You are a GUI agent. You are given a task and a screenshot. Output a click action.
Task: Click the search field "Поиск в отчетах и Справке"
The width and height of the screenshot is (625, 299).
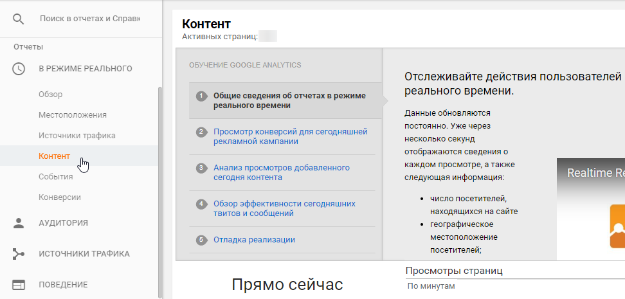[90, 19]
